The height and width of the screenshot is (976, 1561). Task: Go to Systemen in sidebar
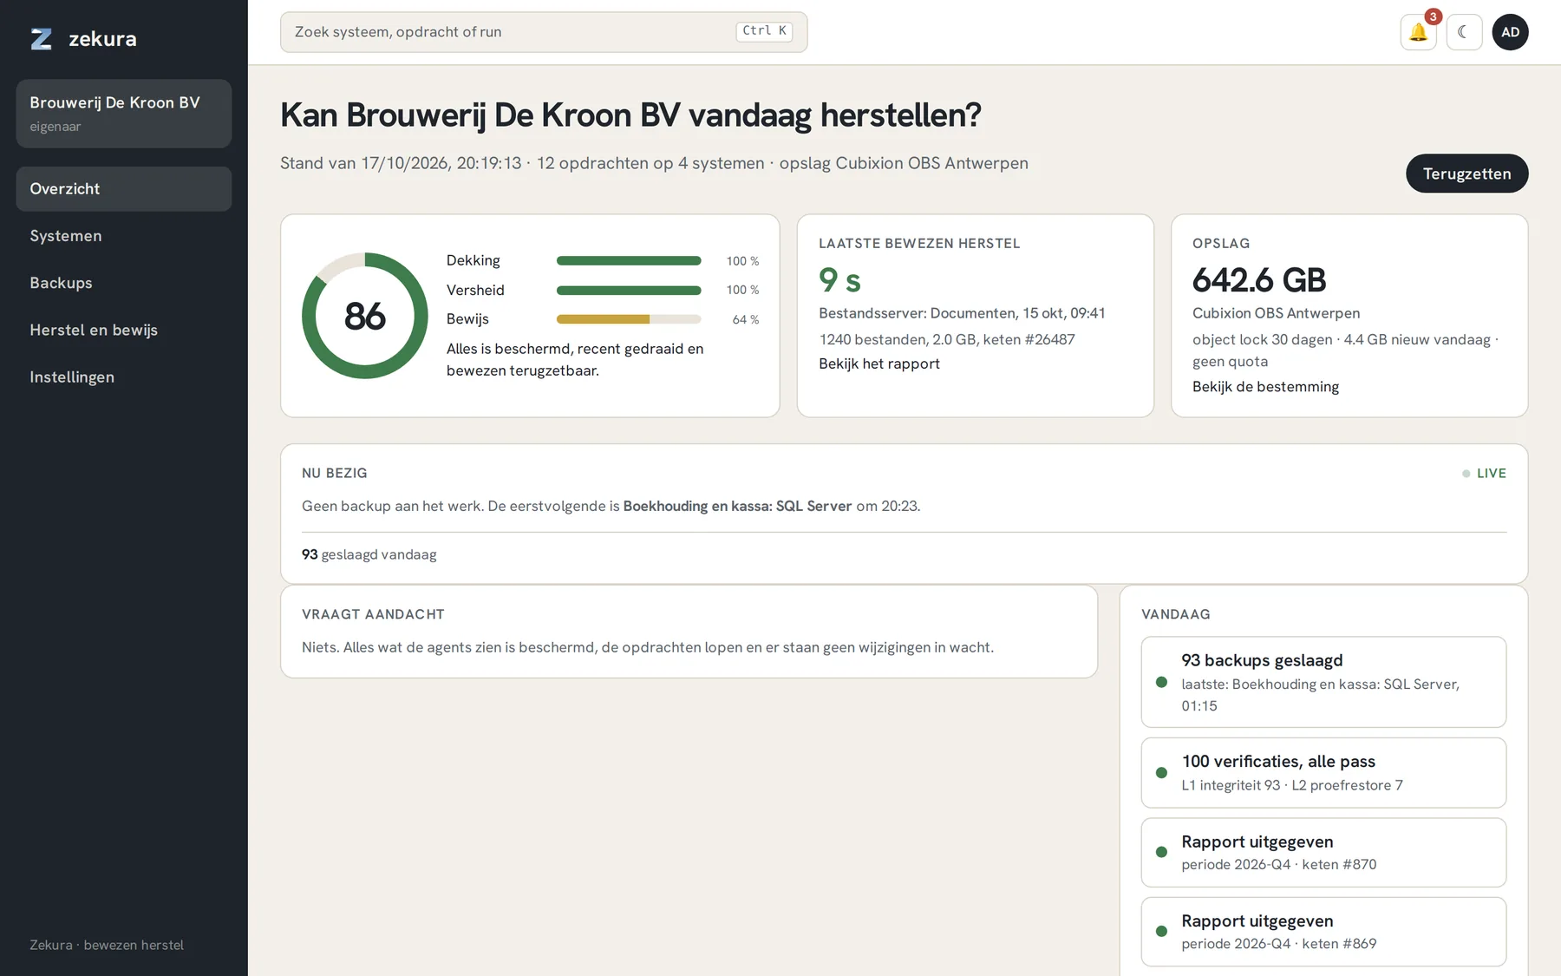pos(124,236)
